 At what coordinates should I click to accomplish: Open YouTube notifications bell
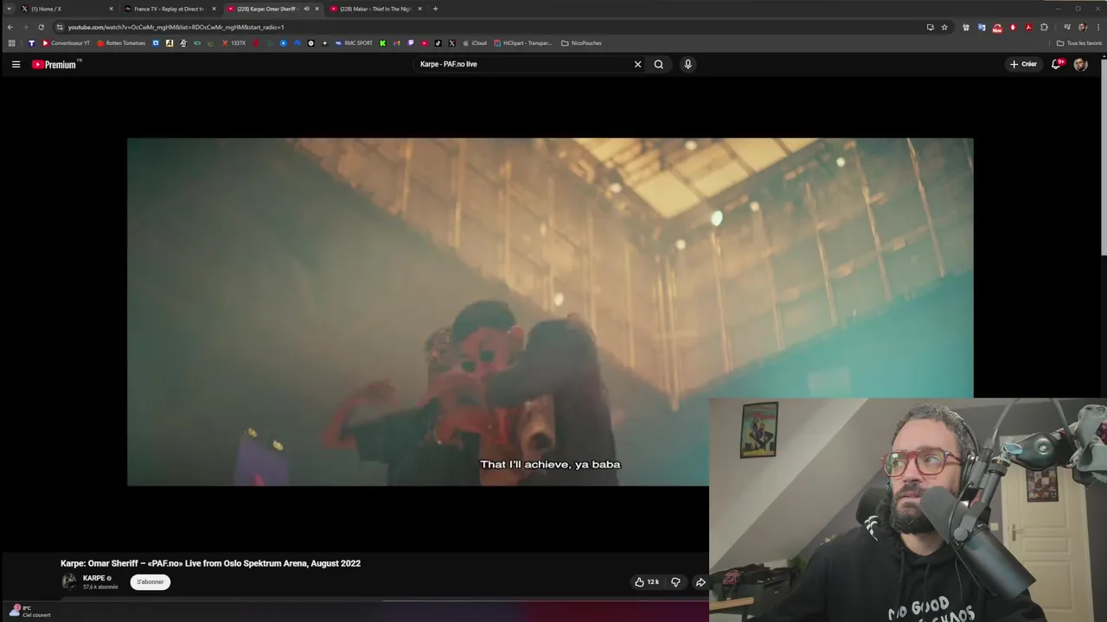[x=1056, y=64]
